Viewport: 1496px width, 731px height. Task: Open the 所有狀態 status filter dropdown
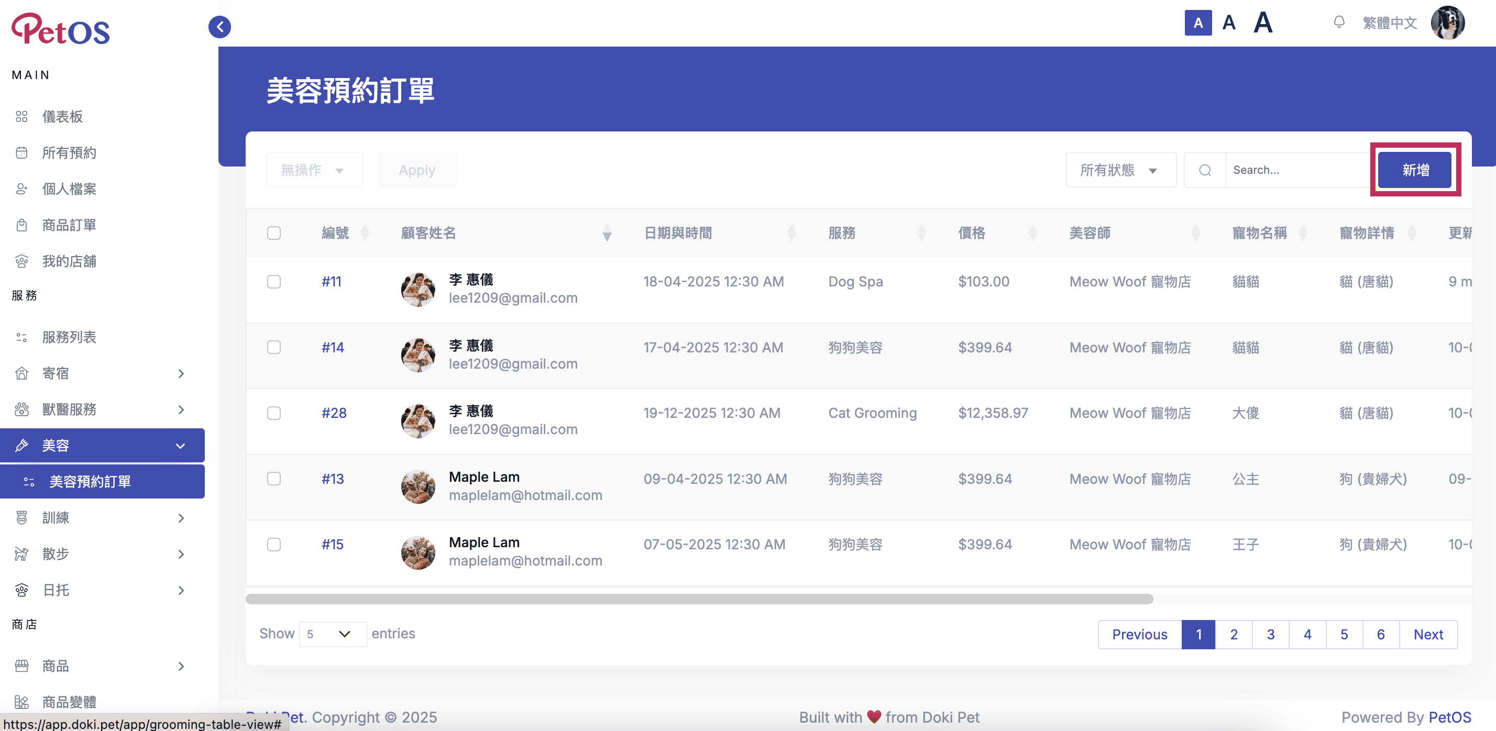click(x=1121, y=170)
